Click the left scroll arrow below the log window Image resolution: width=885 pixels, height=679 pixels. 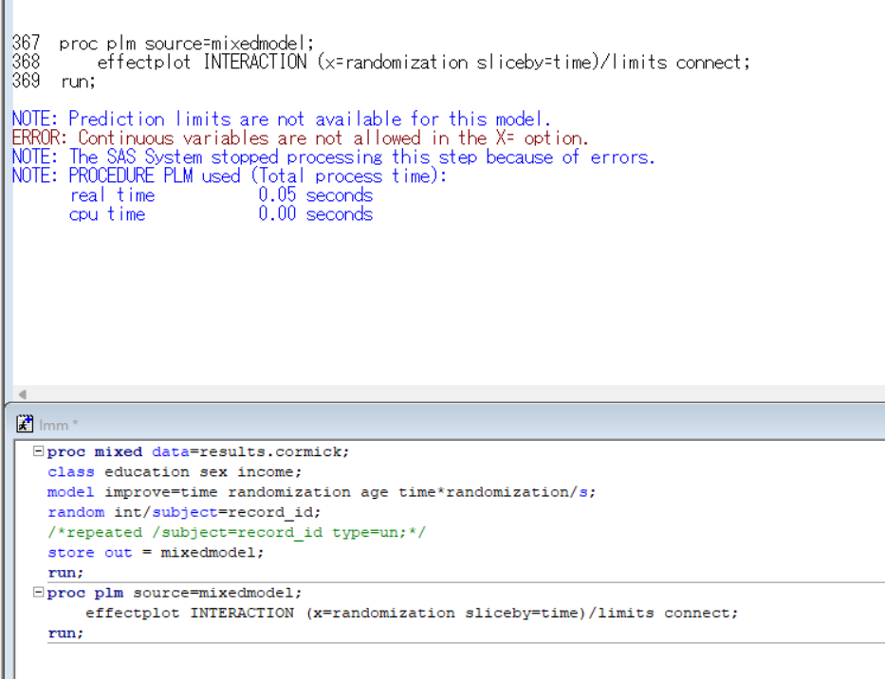(x=21, y=395)
